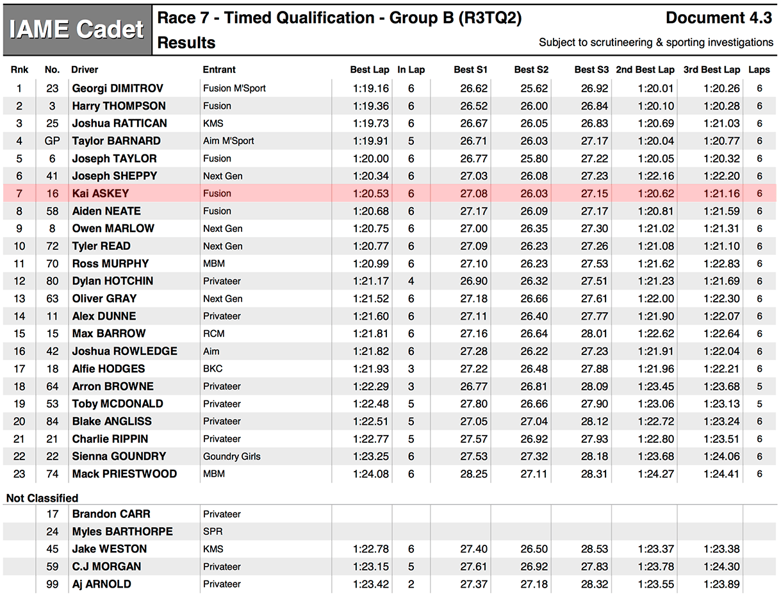Click the 2nd Best Lap column header
This screenshot has height=594, width=781.
click(645, 70)
